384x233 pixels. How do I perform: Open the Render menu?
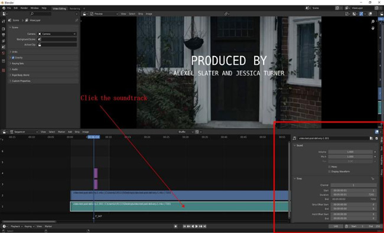tap(24, 8)
